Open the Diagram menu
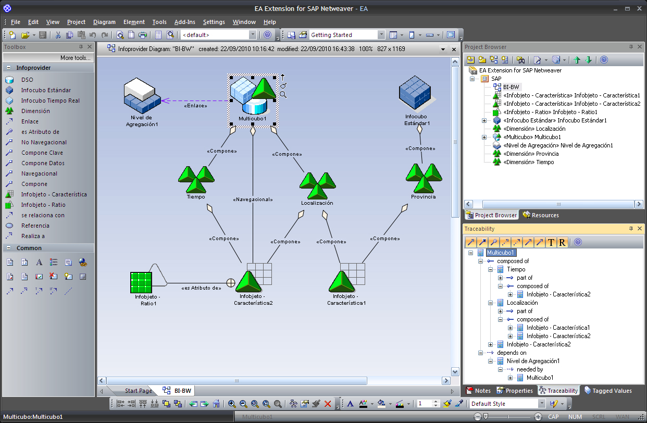The height and width of the screenshot is (423, 647). tap(104, 22)
